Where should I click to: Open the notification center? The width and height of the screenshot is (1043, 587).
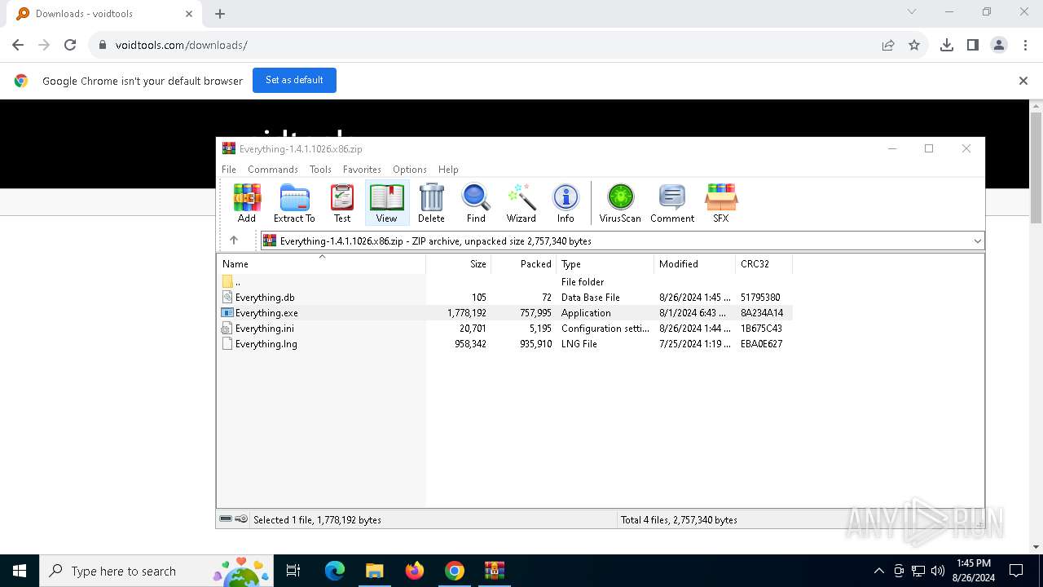1016,571
